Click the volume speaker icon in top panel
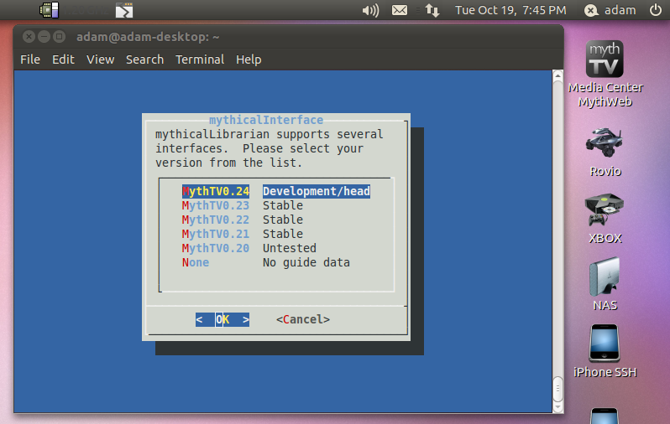670x424 pixels. (370, 10)
